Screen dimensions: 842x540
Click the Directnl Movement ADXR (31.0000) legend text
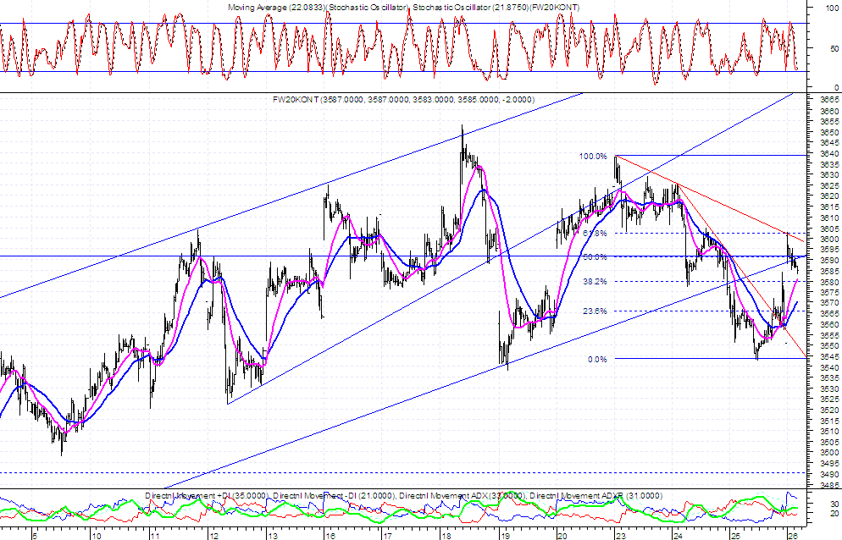596,496
